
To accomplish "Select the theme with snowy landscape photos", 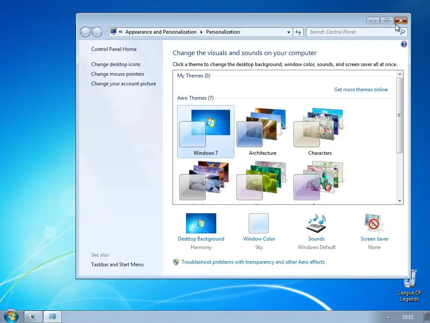I will click(x=206, y=182).
